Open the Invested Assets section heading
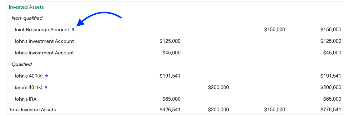Screen dimensions: 359x116 tap(26, 7)
